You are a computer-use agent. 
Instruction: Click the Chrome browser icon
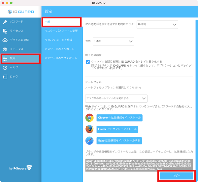(89, 118)
